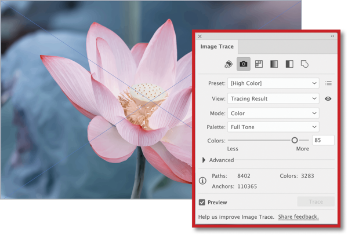Select the Auto-Color preset icon

click(229, 64)
